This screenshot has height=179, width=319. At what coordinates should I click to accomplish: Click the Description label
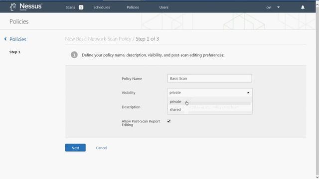(x=131, y=107)
